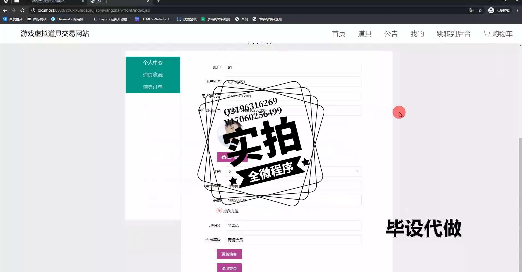Select 个人中心 in the sidebar

click(x=153, y=63)
